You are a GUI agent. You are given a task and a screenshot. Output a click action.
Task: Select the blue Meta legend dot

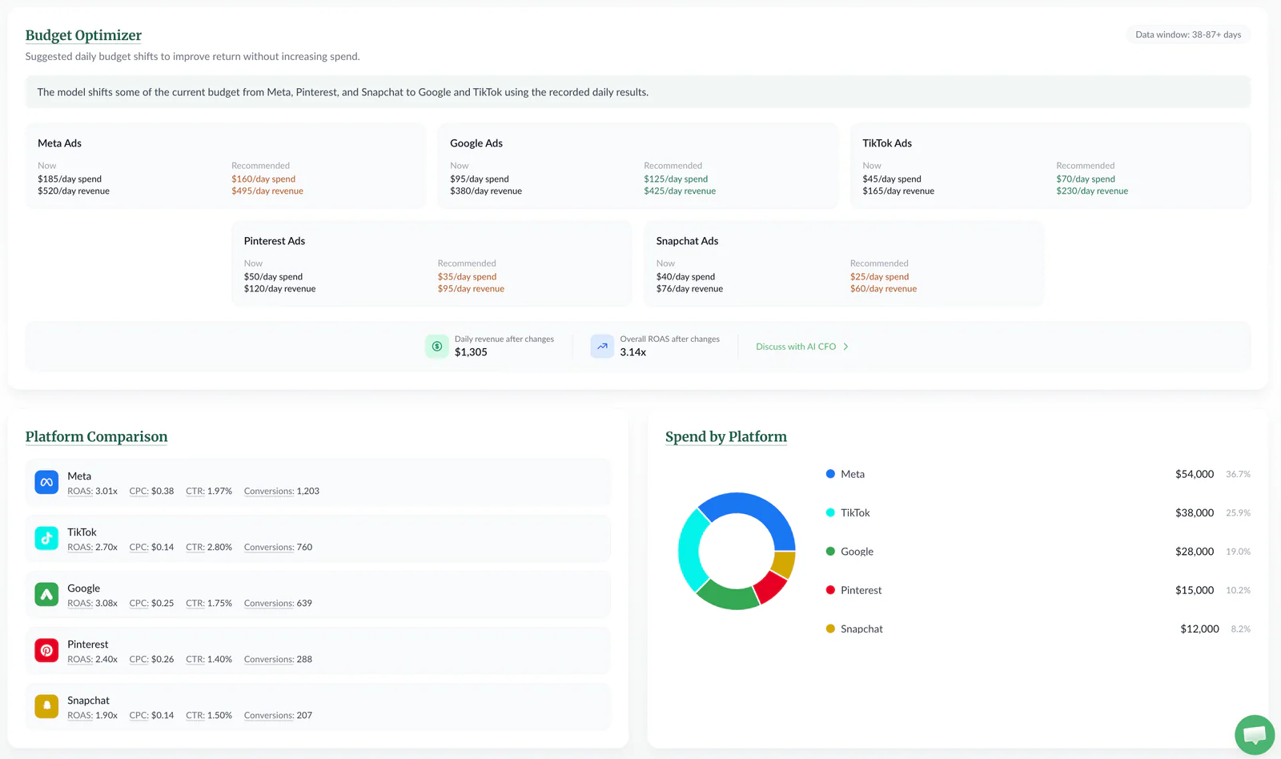click(830, 474)
